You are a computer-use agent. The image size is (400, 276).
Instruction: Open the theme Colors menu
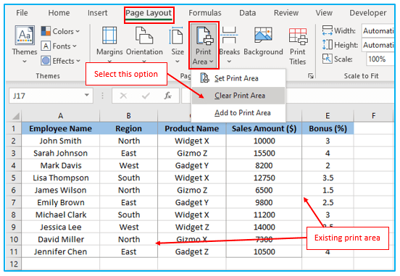pyautogui.click(x=60, y=31)
